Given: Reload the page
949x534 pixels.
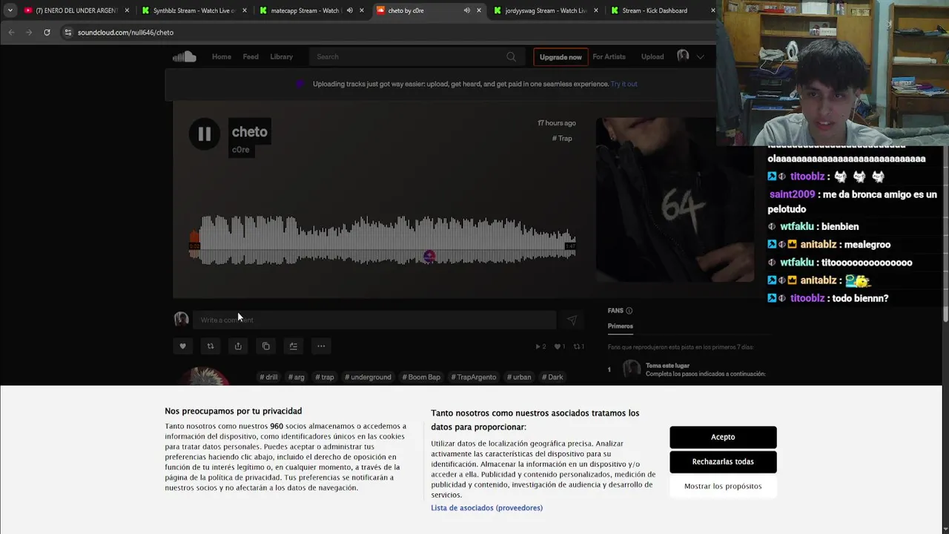Looking at the screenshot, I should click(x=47, y=33).
